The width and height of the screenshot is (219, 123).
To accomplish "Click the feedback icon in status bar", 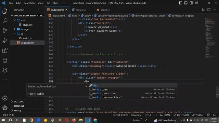I will tap(208, 115).
